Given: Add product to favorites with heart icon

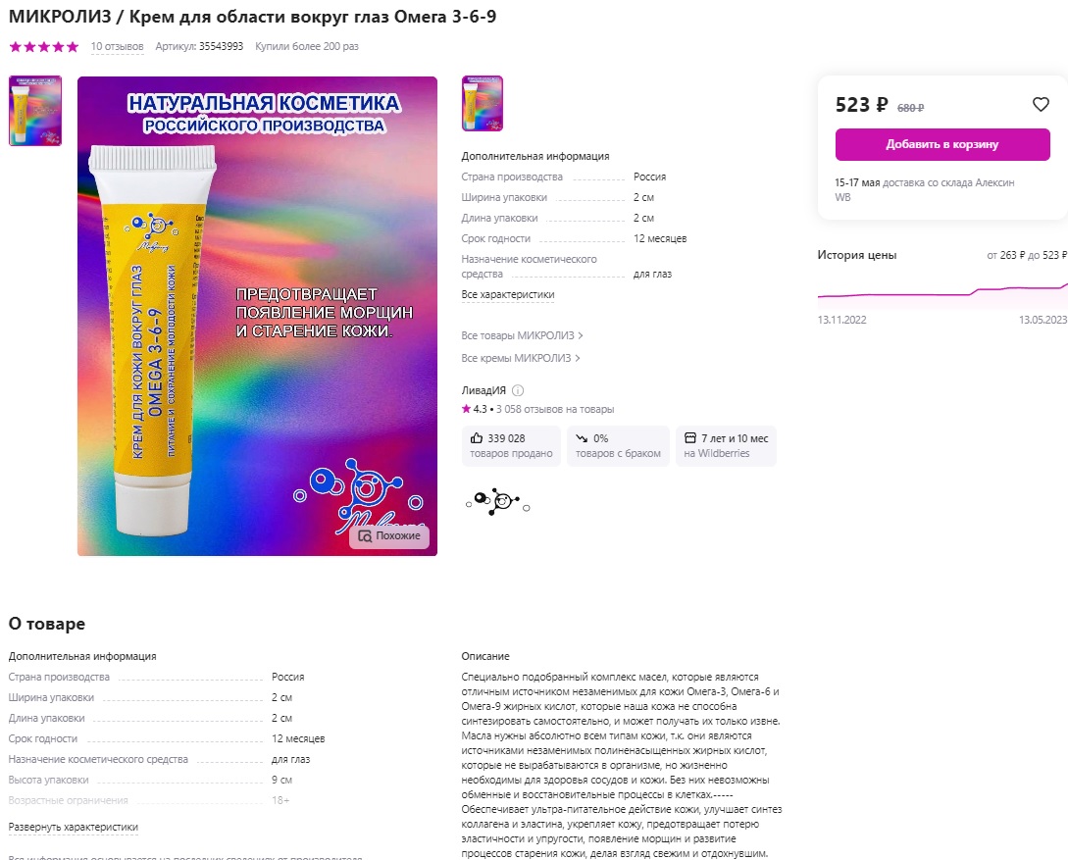Looking at the screenshot, I should click(1041, 104).
